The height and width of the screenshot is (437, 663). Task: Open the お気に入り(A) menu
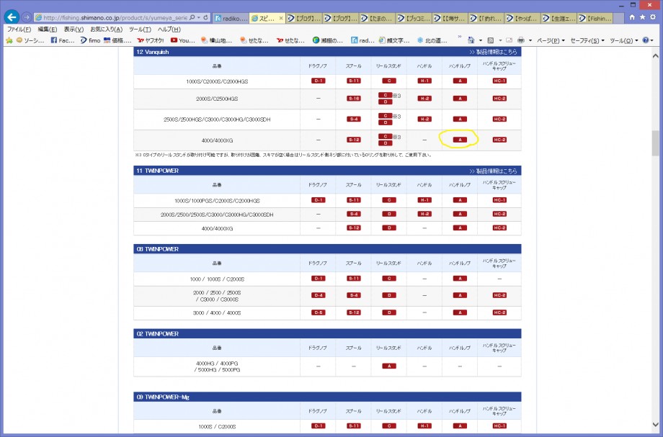point(106,29)
